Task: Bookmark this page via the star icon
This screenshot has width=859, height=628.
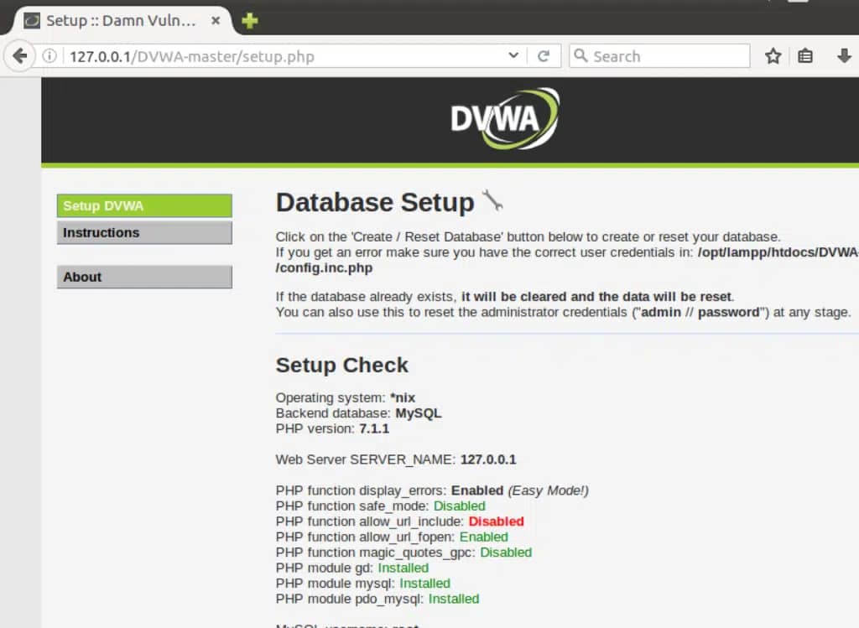Action: 772,56
